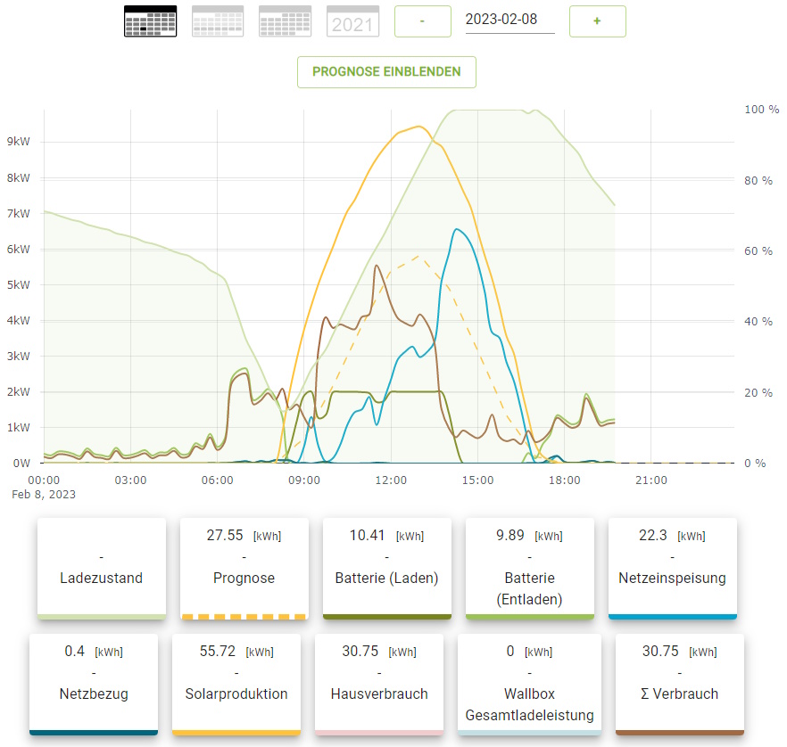Toggle the Prognose series card
Image resolution: width=787 pixels, height=747 pixels.
point(244,569)
